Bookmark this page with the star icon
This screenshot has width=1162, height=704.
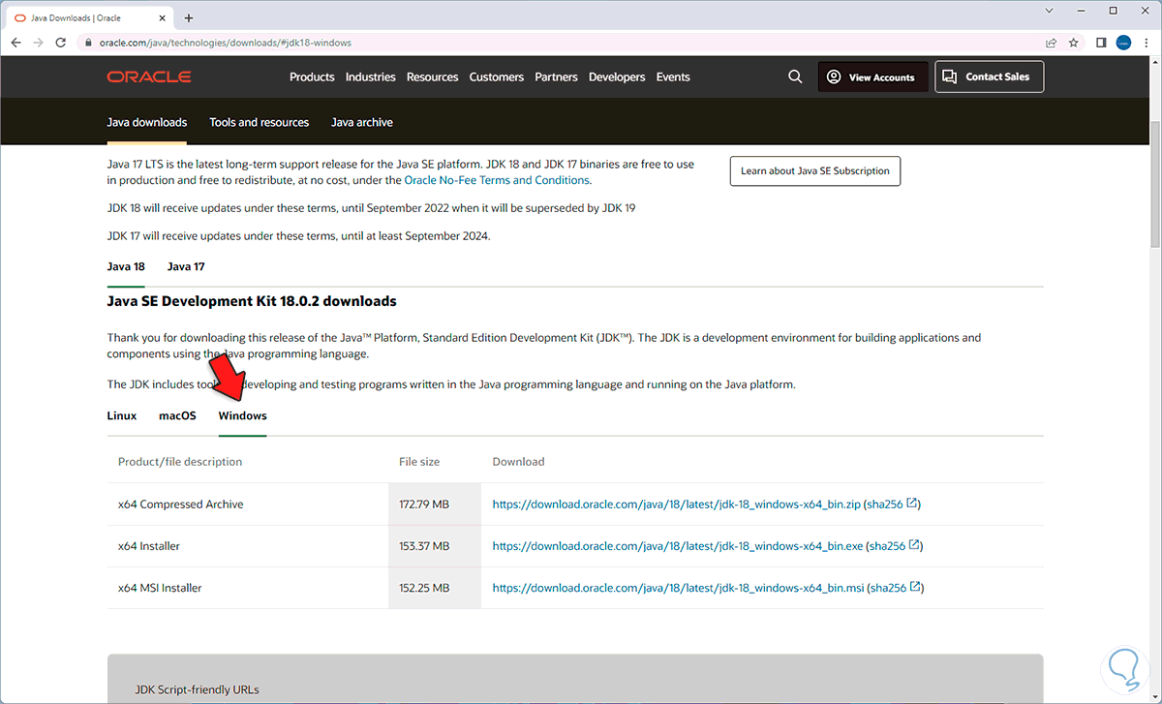(x=1074, y=43)
